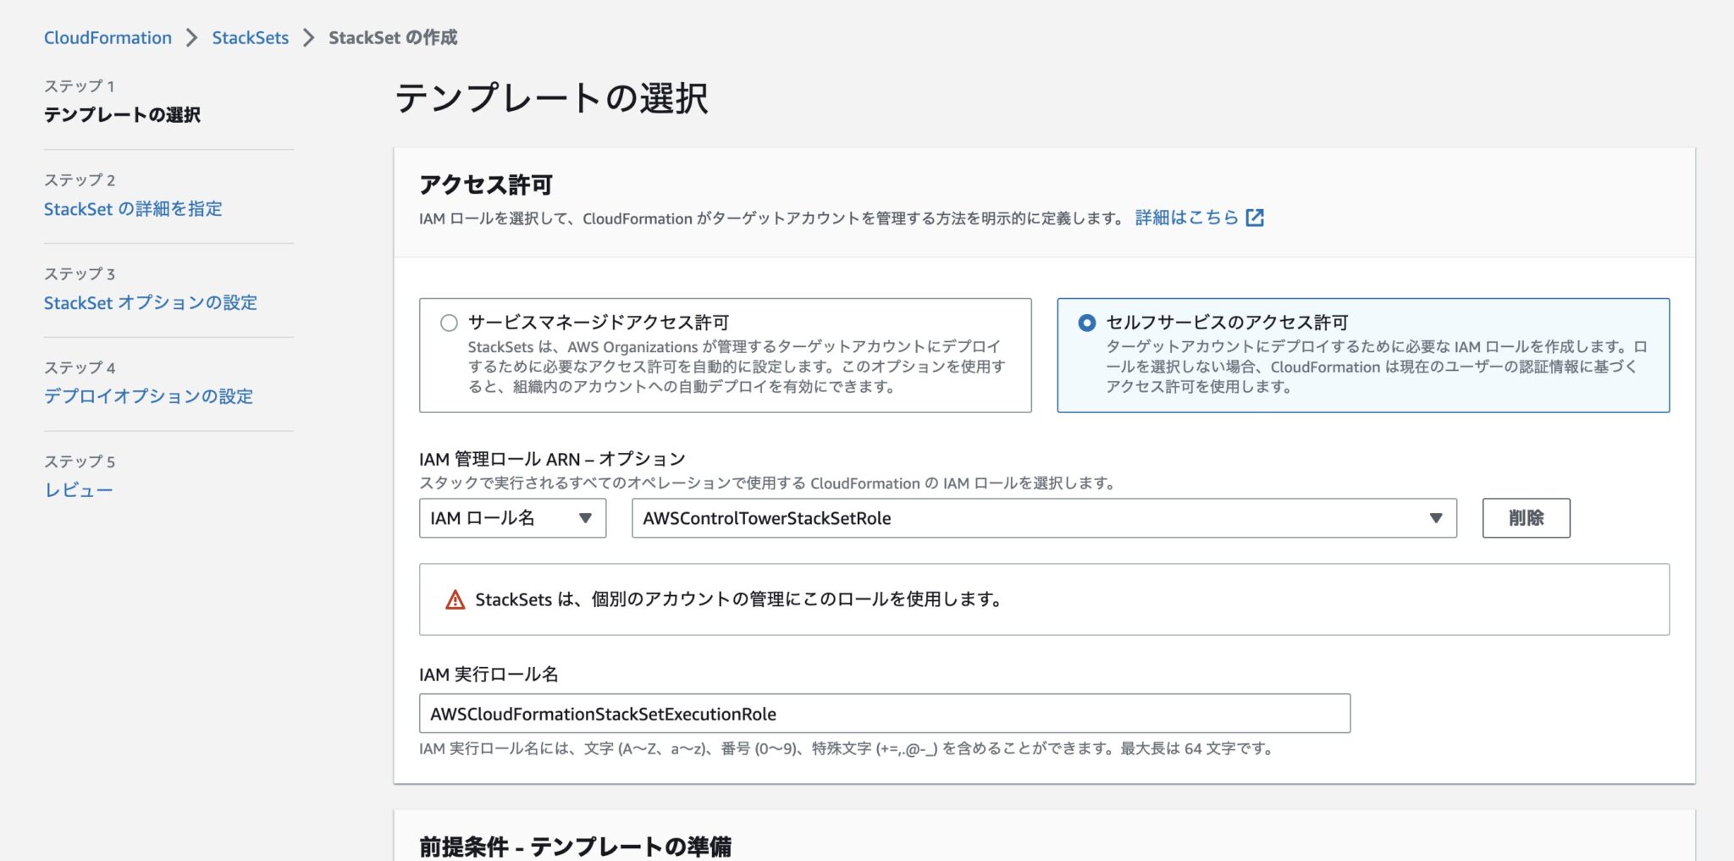The width and height of the screenshot is (1734, 861).
Task: Select the セルフサービスのアクセス許可 radio button
Action: point(1087,323)
